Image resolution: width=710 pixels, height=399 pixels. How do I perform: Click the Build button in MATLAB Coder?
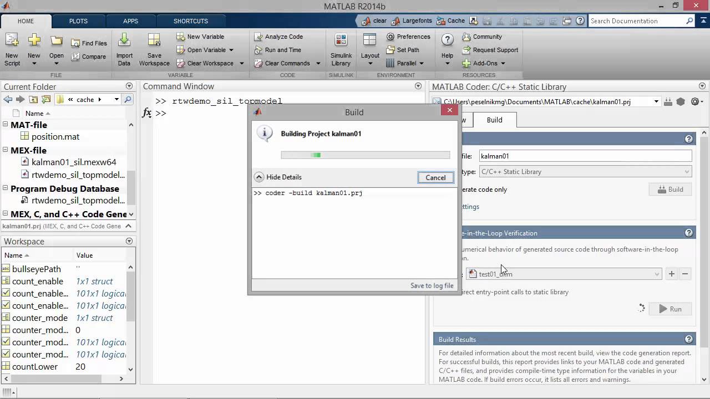[x=670, y=190]
